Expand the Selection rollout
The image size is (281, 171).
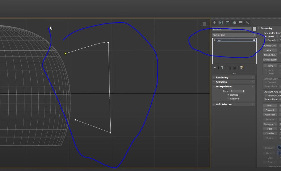pos(233,82)
